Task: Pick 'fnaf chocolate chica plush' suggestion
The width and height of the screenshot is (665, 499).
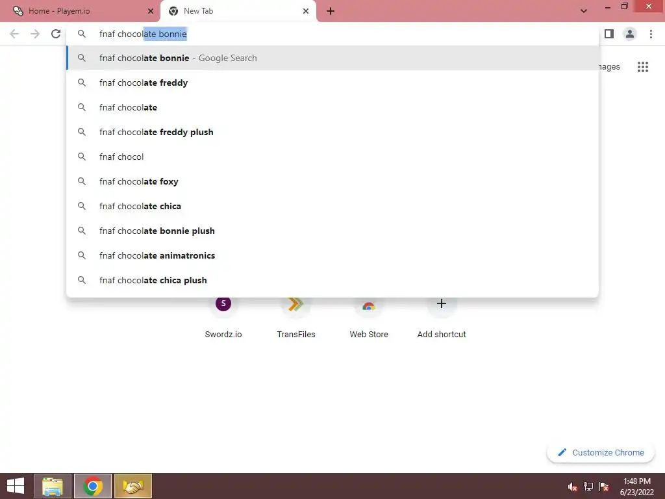Action: [x=332, y=280]
